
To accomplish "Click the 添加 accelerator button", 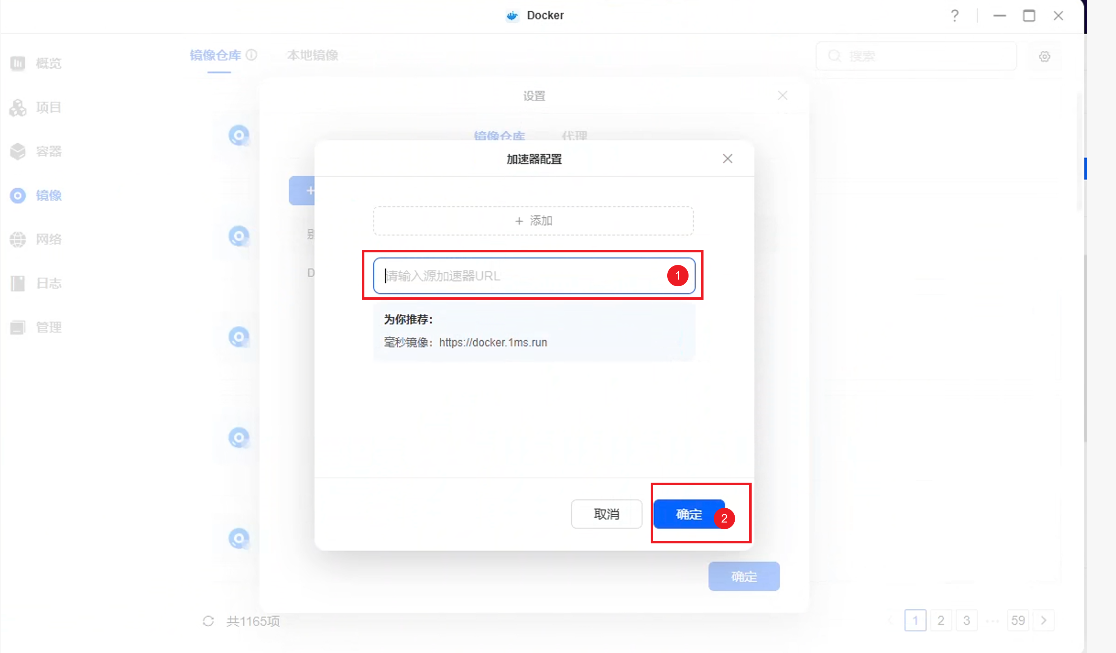I will [x=533, y=220].
